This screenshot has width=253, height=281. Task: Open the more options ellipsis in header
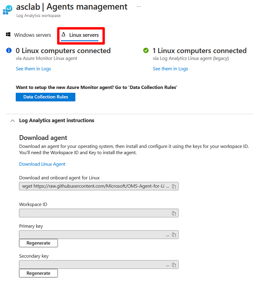tap(139, 7)
